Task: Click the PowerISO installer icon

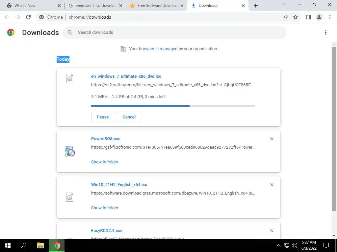Action: pos(70,151)
